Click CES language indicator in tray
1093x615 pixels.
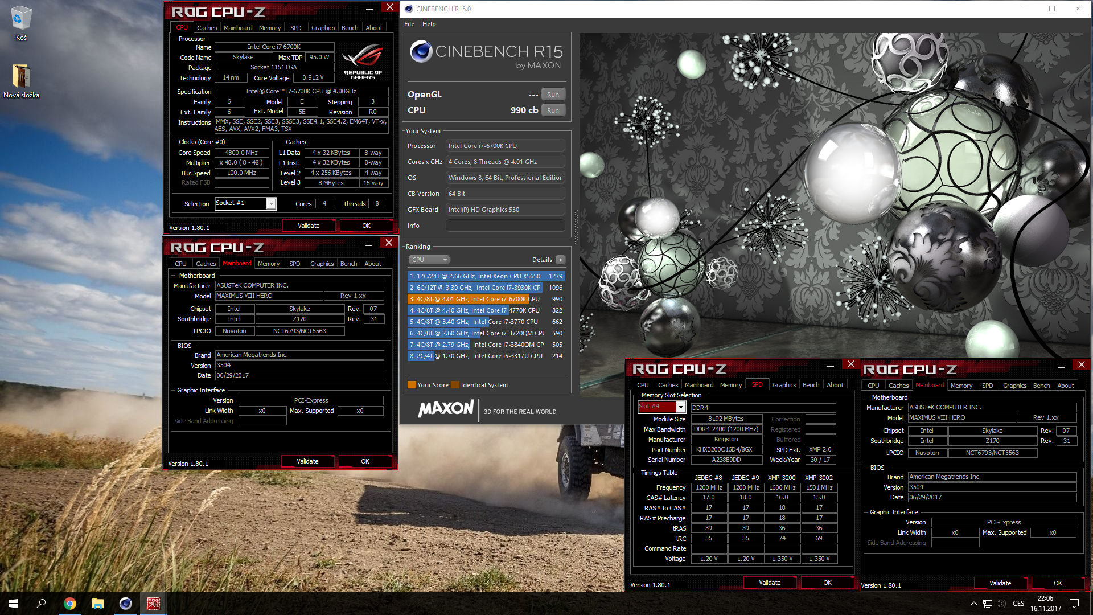click(1018, 604)
